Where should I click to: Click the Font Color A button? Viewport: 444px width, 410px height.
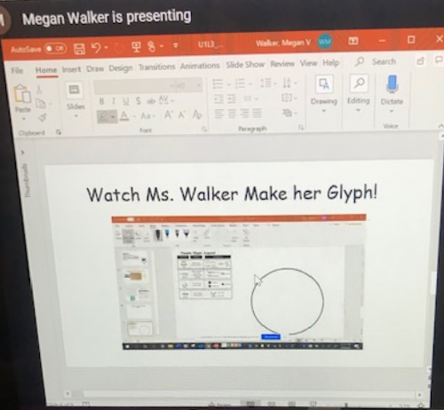pos(124,115)
